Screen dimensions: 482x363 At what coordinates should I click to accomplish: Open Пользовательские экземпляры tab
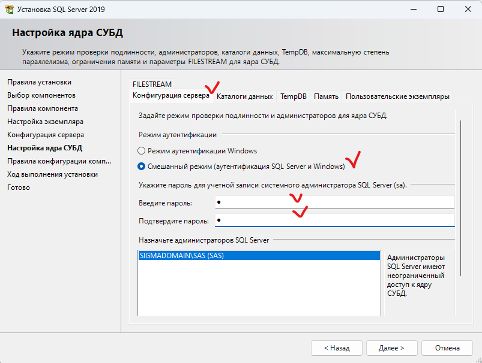coord(397,96)
